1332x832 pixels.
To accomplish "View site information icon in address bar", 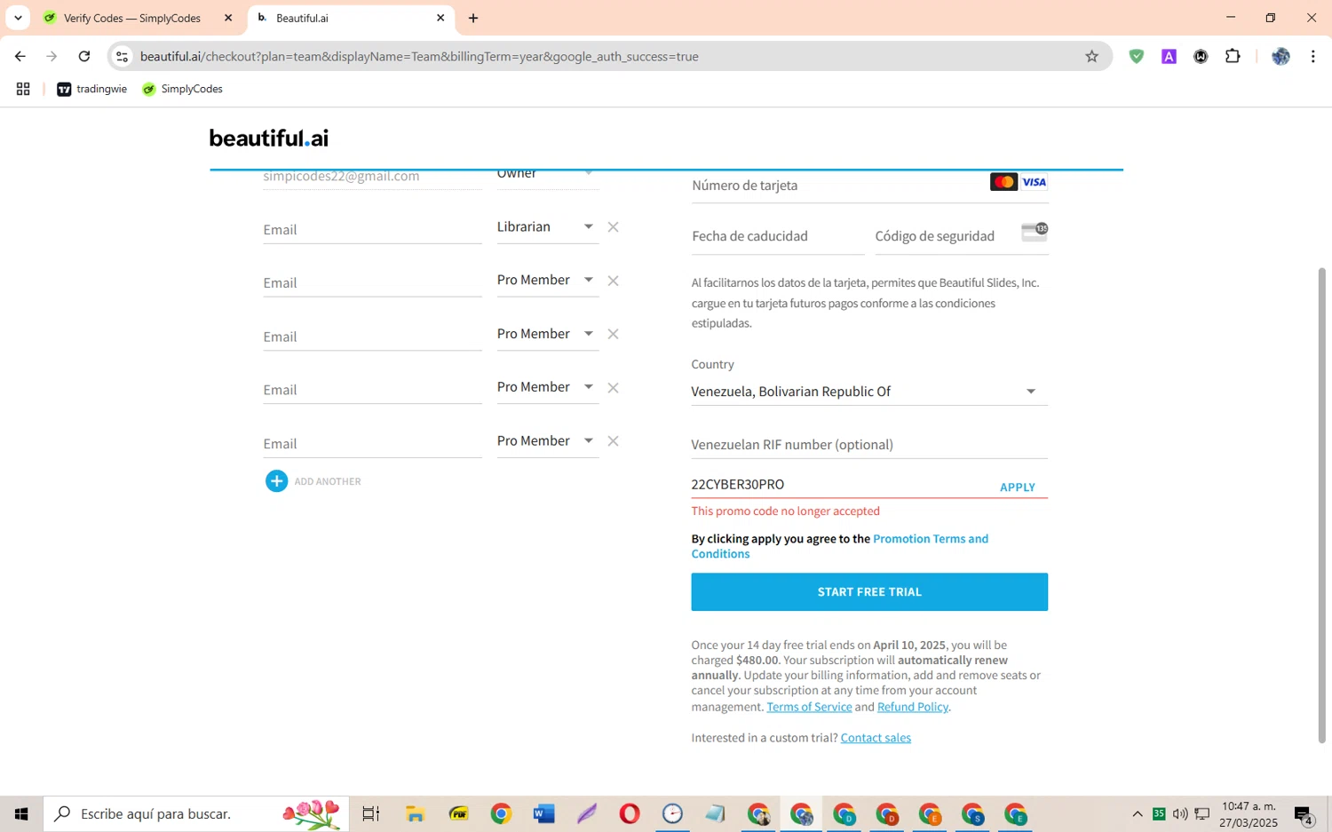I will click(123, 56).
